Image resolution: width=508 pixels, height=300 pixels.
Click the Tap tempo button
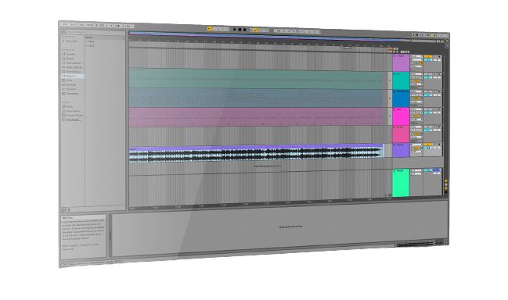pyautogui.click(x=81, y=24)
